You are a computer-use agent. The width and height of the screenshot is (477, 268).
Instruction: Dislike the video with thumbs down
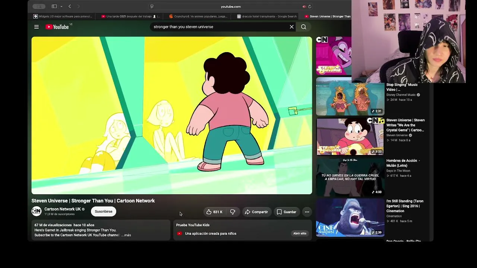233,212
